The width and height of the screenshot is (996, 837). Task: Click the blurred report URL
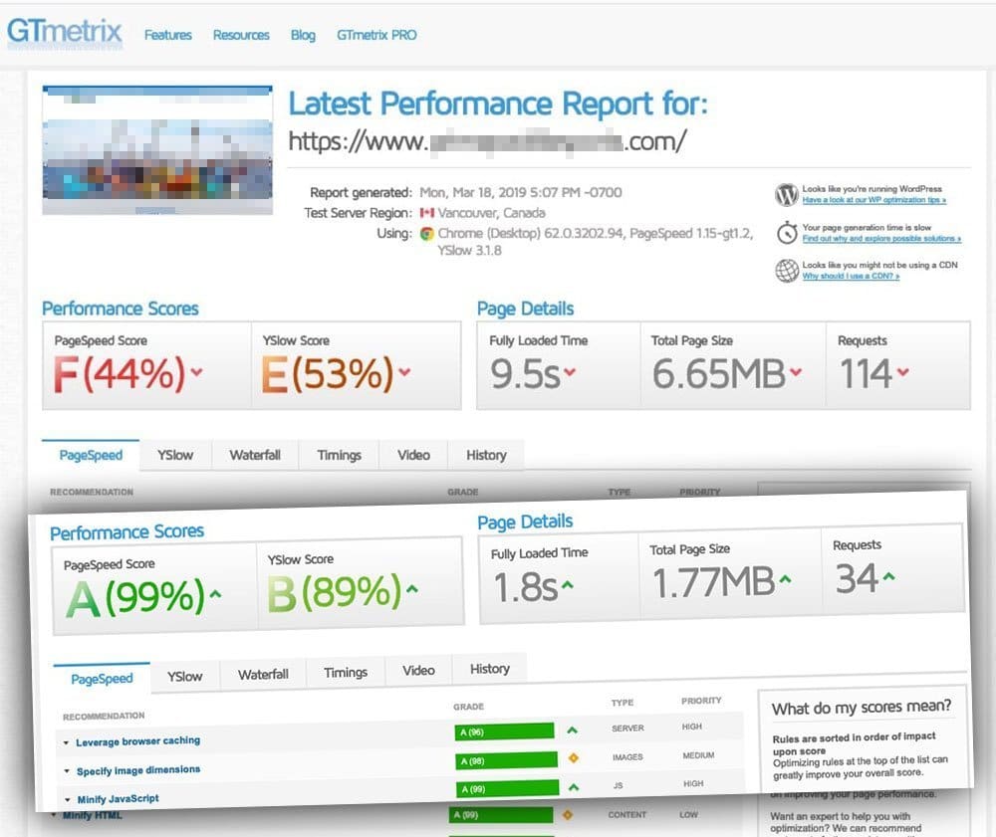[x=487, y=141]
